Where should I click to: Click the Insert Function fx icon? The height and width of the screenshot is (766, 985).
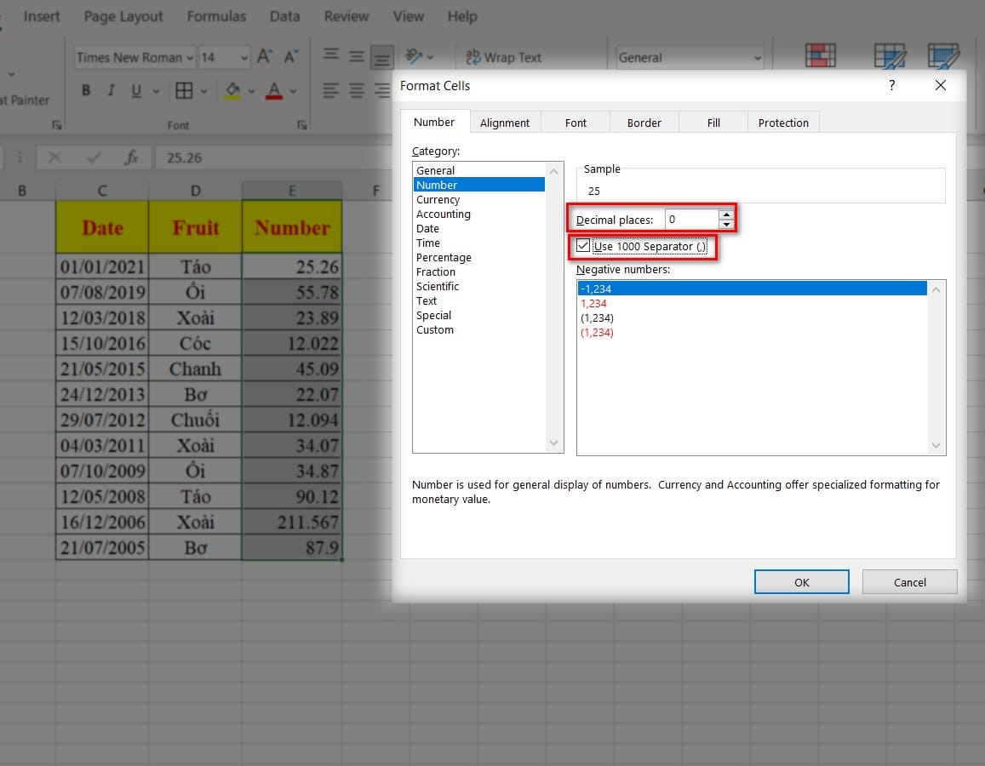(130, 157)
